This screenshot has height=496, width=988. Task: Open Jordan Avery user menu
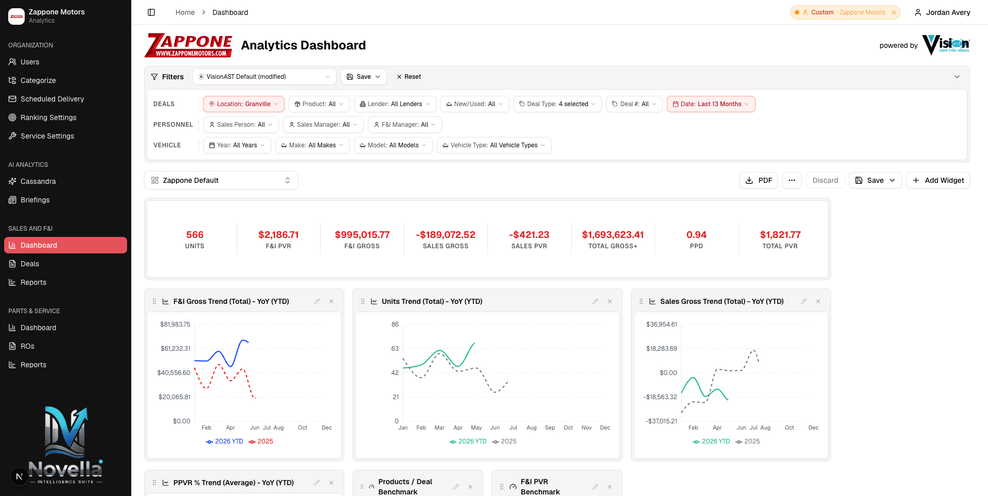(x=942, y=12)
